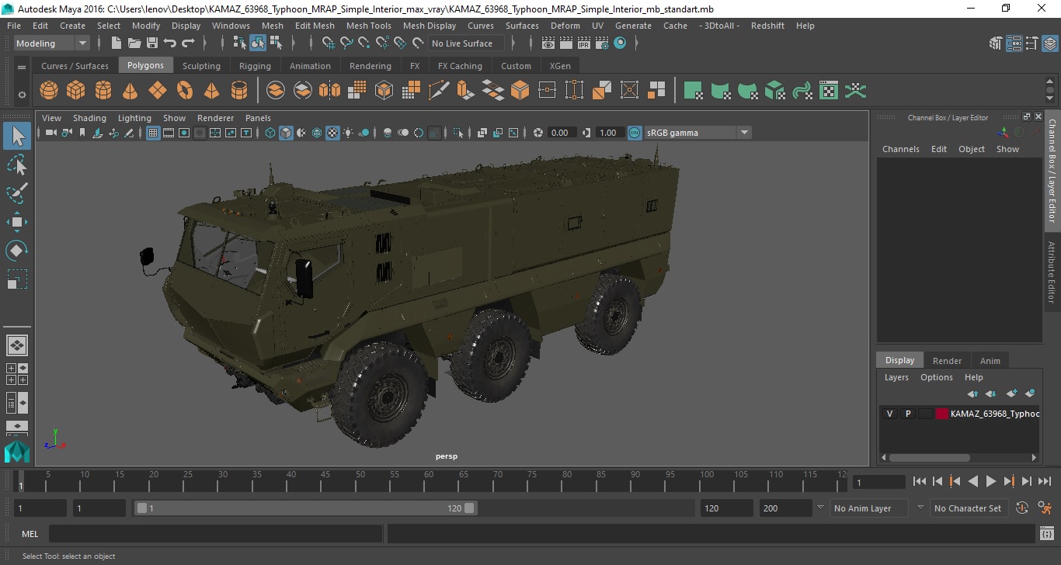
Task: Toggle the empty layer display type box
Action: point(925,414)
